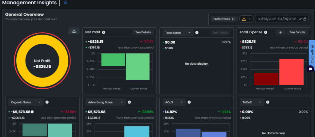The image size is (315, 137).
Task: Click Net Profit Previous Period green bar
Action: pos(113,59)
